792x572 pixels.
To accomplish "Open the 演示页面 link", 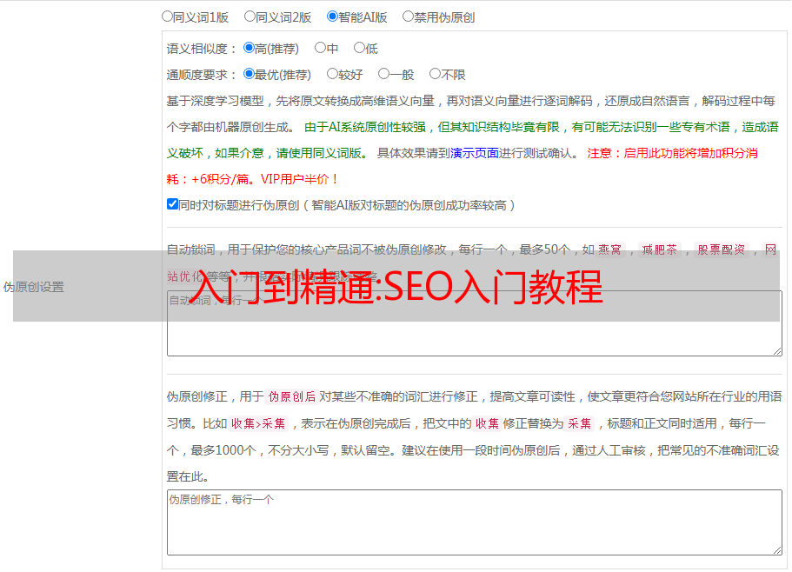I will 475,153.
